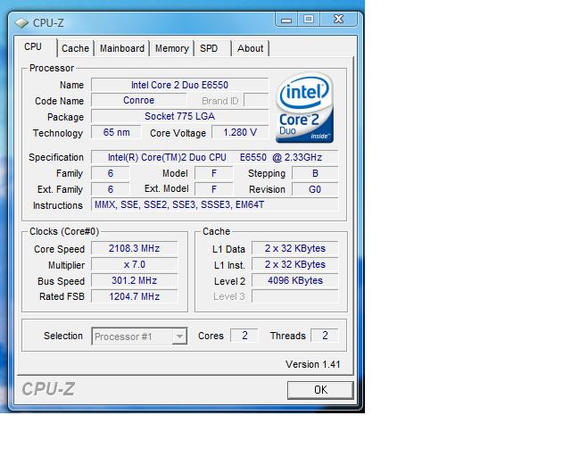
Task: Open the SPD tab
Action: (212, 48)
